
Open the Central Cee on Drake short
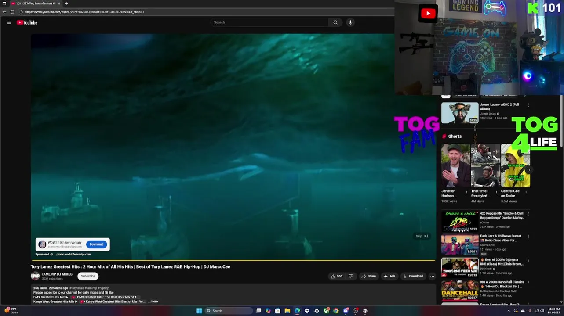pos(515,165)
